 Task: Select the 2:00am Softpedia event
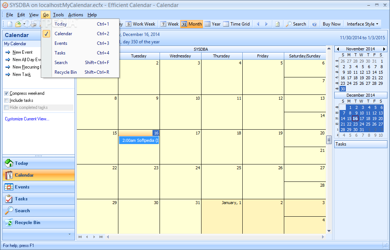click(x=139, y=140)
